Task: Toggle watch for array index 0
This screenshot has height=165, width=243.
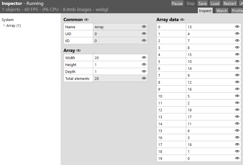Action: click(237, 27)
